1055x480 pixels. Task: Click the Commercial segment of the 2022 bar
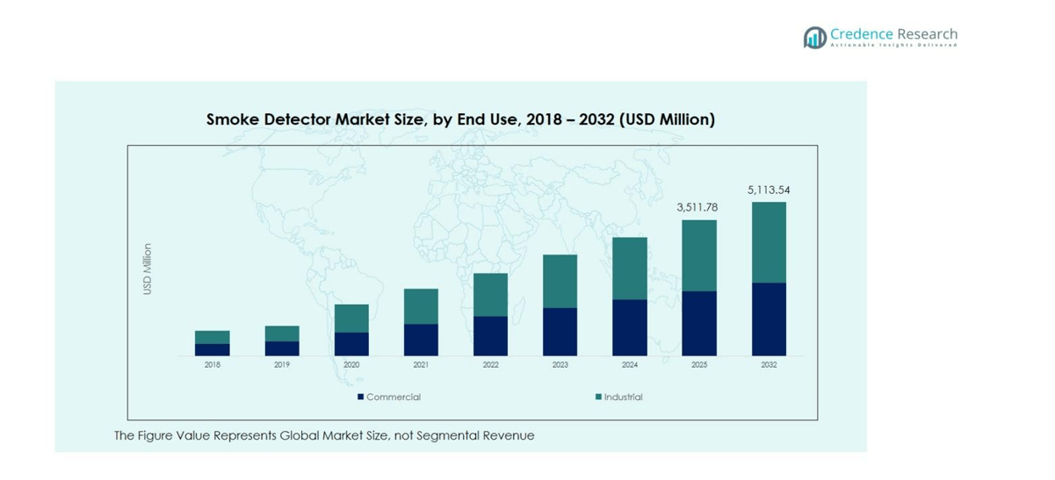pos(490,335)
